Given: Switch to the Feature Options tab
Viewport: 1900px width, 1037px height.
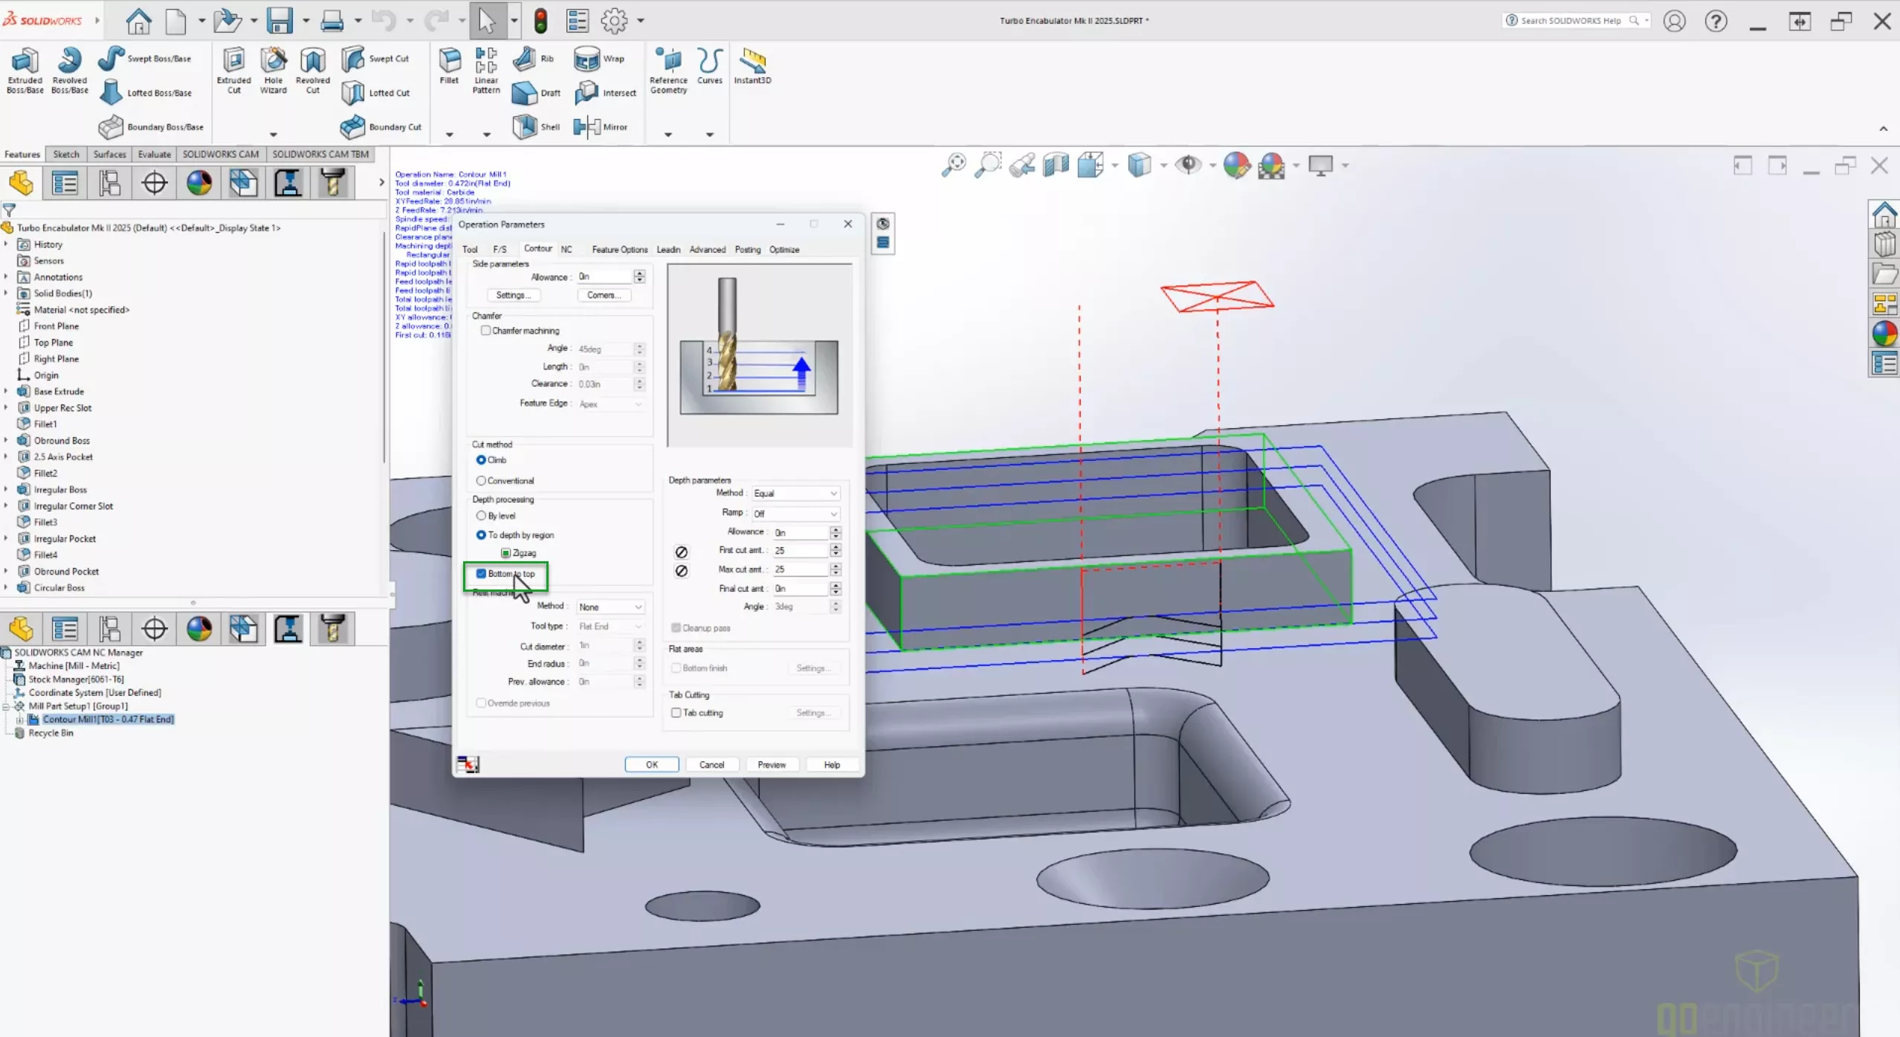Looking at the screenshot, I should 620,250.
